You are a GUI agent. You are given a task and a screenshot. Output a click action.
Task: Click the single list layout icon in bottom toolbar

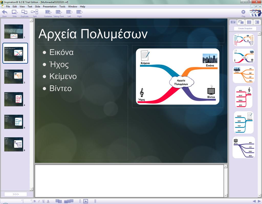[59, 201]
